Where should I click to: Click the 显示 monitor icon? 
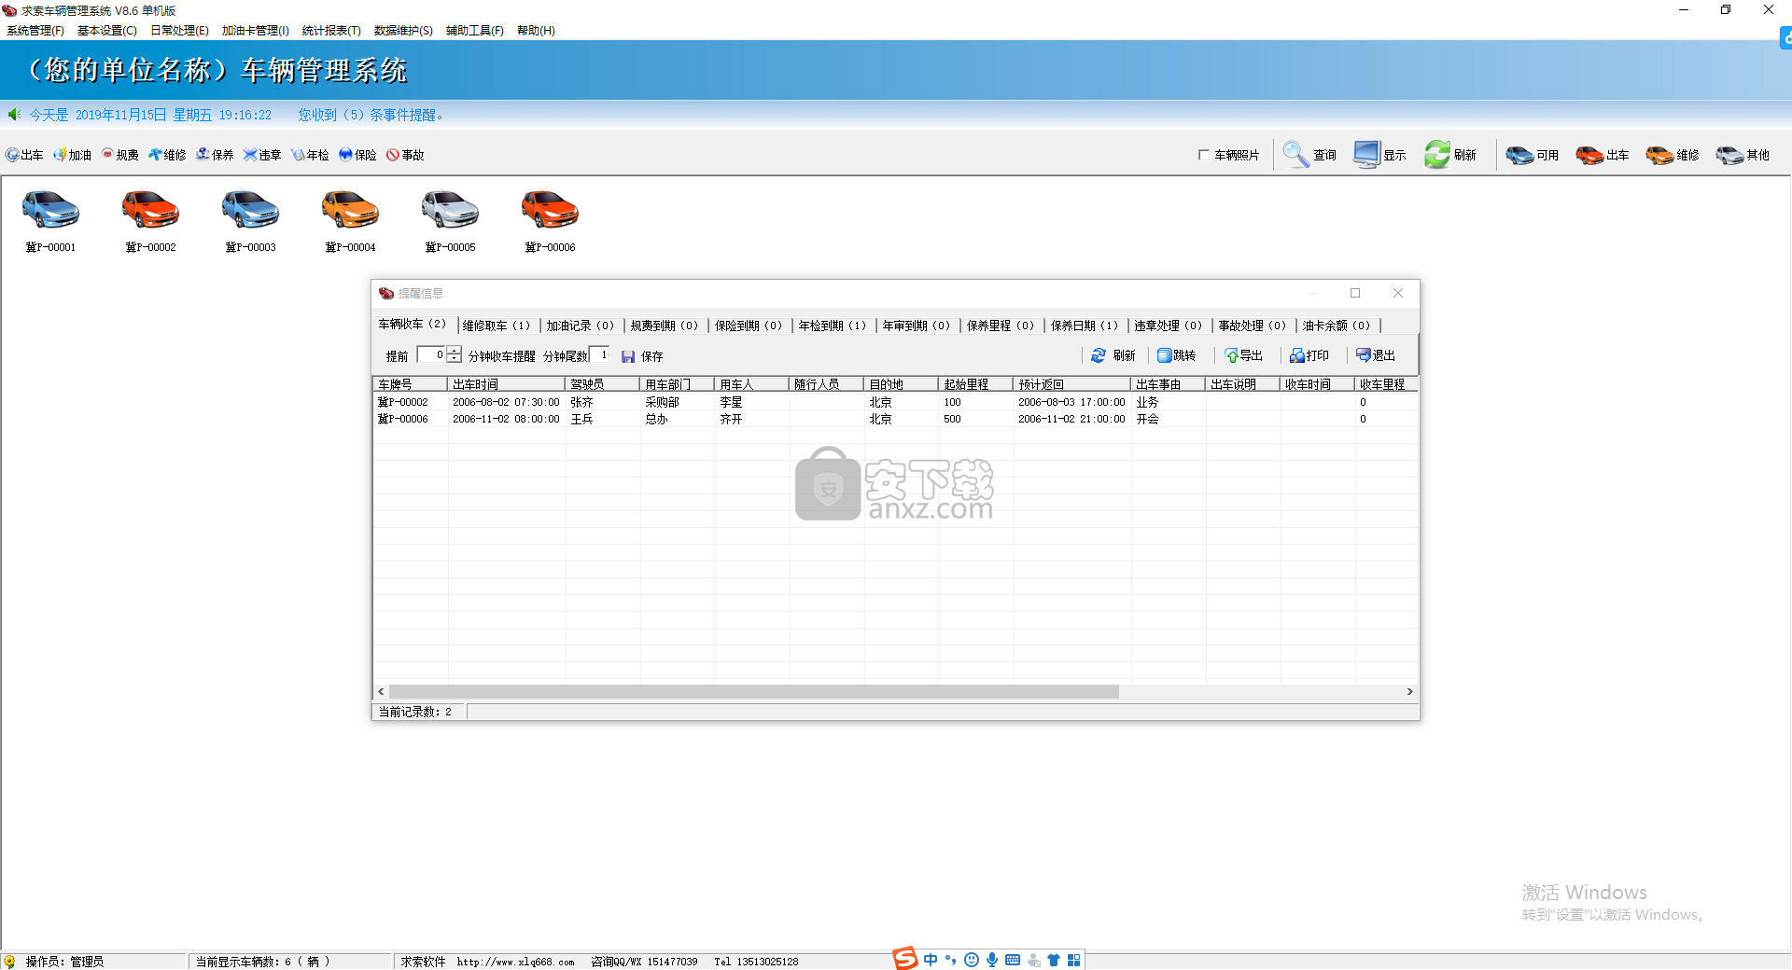[x=1367, y=154]
